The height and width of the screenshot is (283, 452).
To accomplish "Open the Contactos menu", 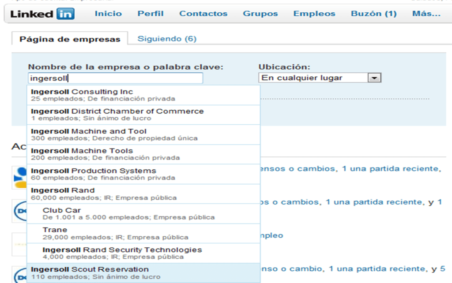I will 203,14.
